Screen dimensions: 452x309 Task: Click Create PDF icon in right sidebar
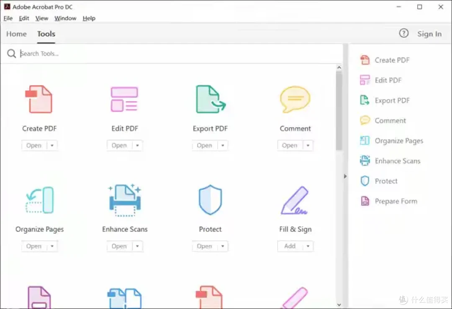[x=365, y=60]
